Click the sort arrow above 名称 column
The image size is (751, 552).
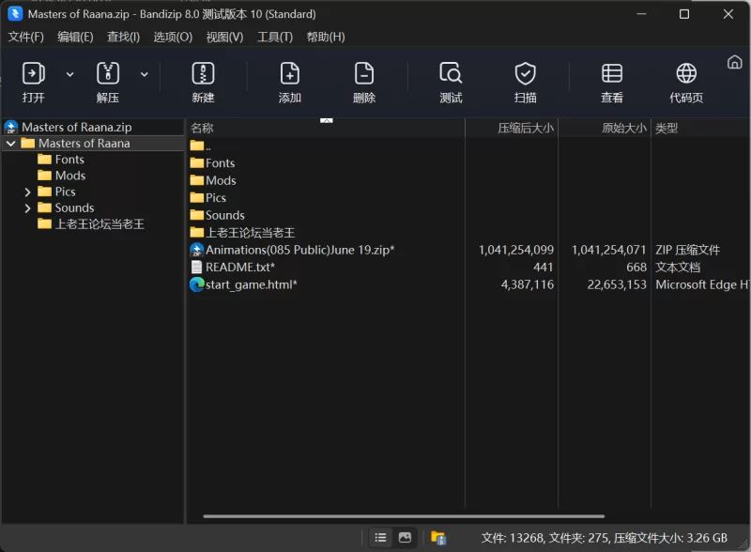[326, 121]
